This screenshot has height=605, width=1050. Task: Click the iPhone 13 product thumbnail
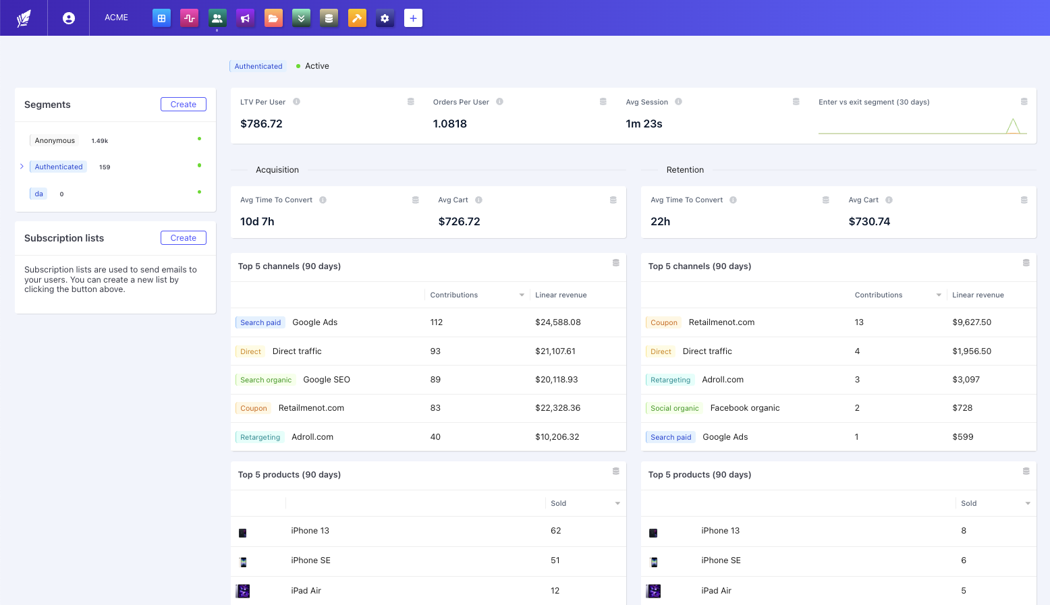(x=242, y=532)
